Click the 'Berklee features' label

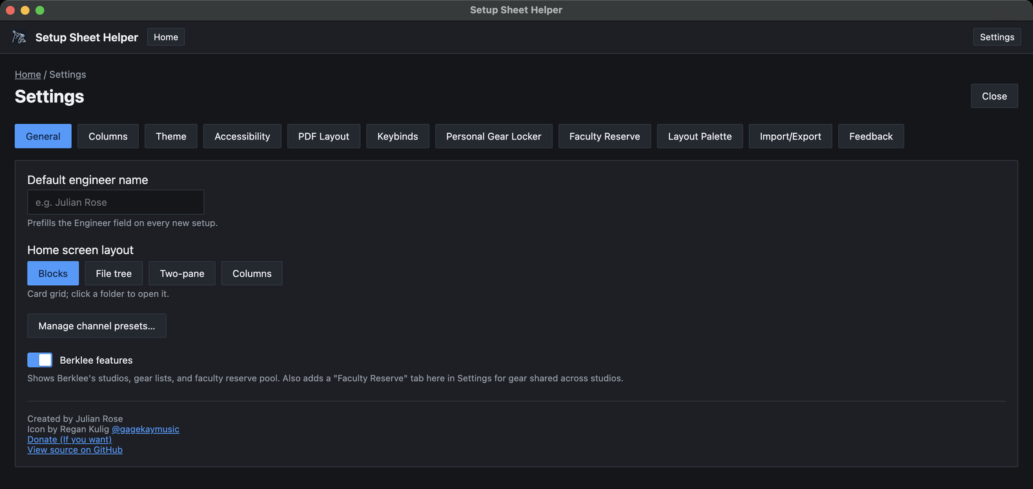(96, 360)
